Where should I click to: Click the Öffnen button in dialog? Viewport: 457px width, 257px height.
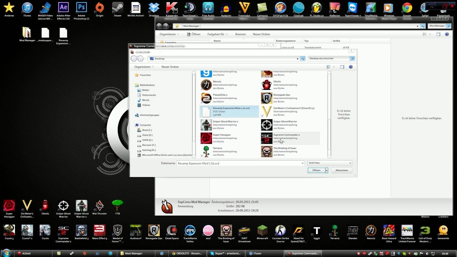point(316,170)
